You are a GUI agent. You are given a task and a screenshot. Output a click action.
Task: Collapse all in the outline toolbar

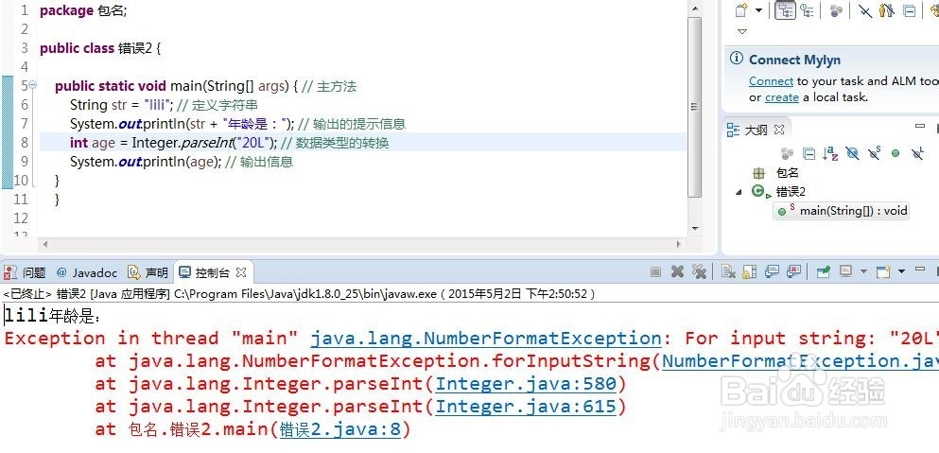pos(809,154)
